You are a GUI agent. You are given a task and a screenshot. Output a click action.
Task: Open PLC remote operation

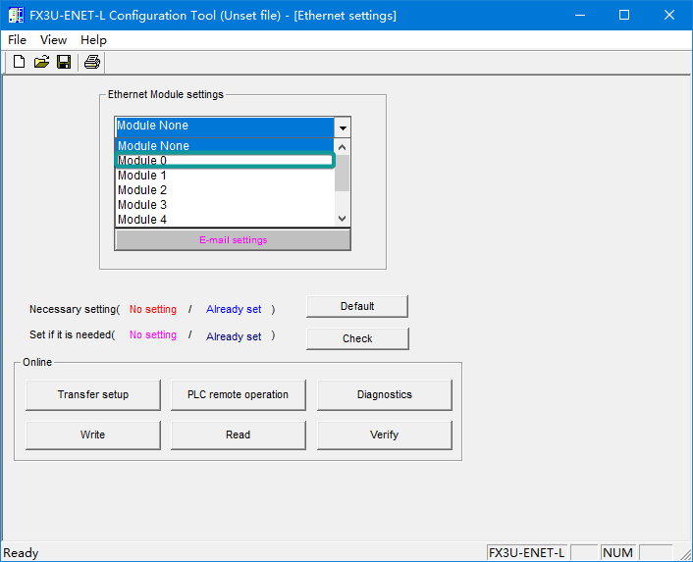click(238, 394)
